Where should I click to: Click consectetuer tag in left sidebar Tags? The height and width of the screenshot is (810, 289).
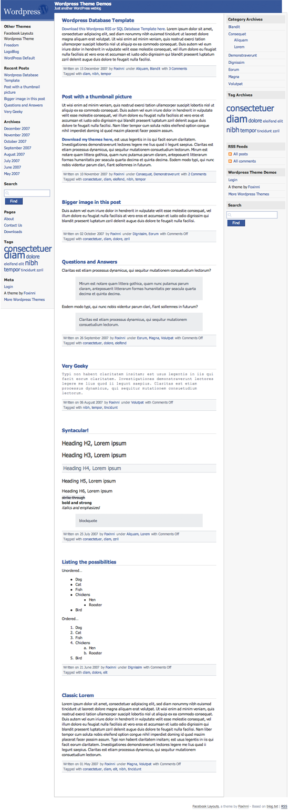(x=28, y=249)
